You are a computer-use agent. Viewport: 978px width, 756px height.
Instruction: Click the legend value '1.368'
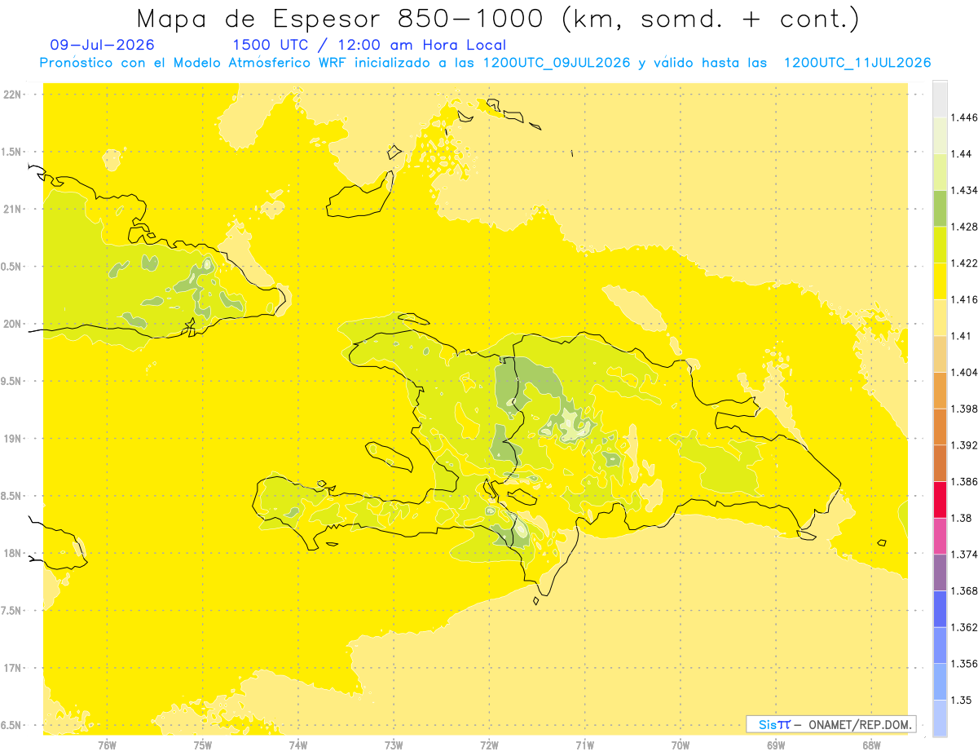click(963, 590)
